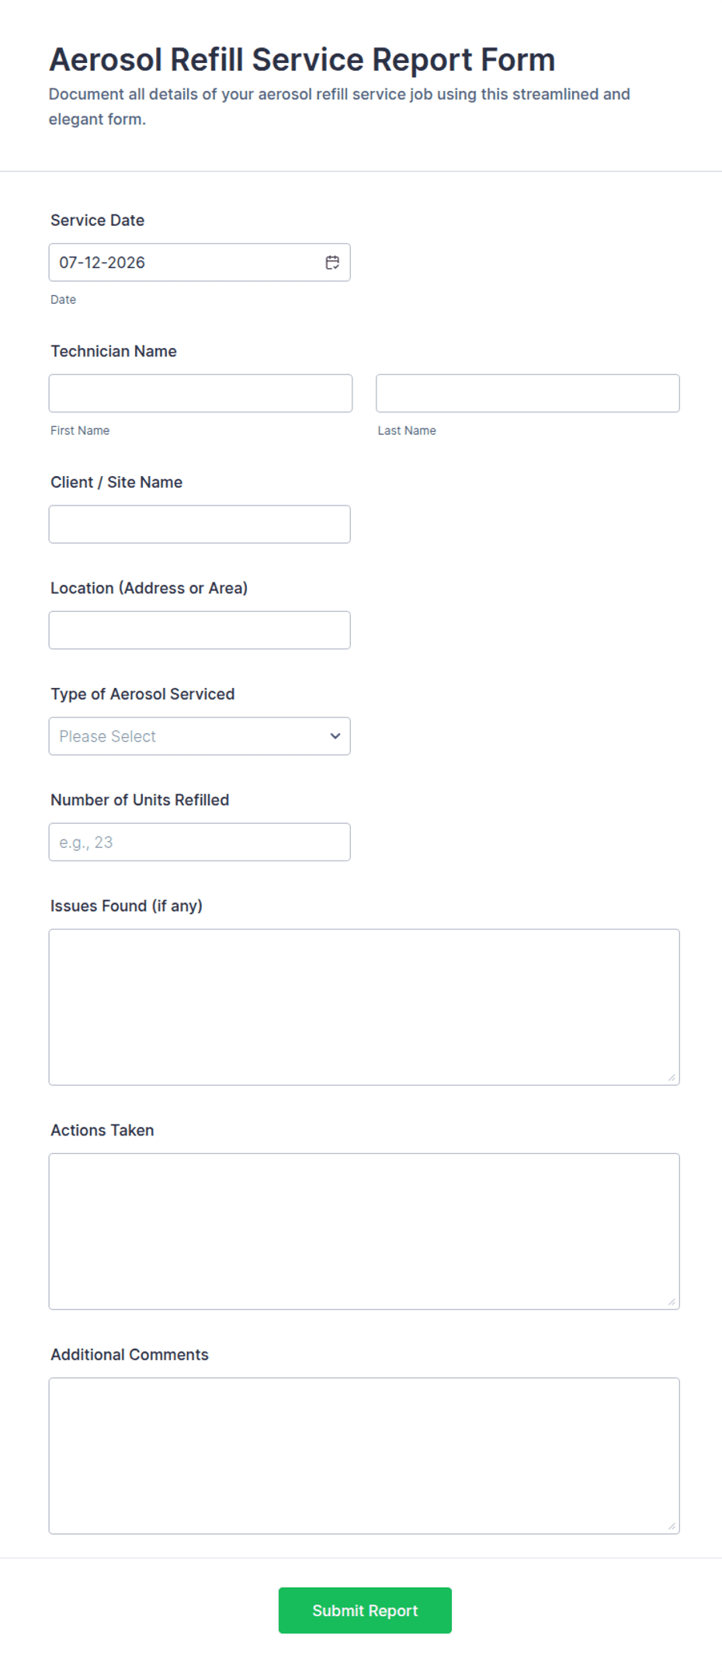Click the Service Date label
The width and height of the screenshot is (722, 1672).
[97, 221]
